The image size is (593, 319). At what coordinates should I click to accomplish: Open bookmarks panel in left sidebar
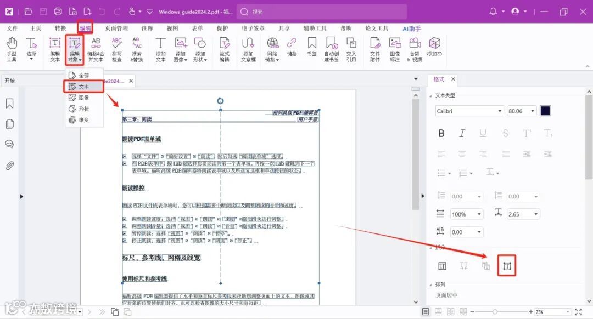(10, 104)
